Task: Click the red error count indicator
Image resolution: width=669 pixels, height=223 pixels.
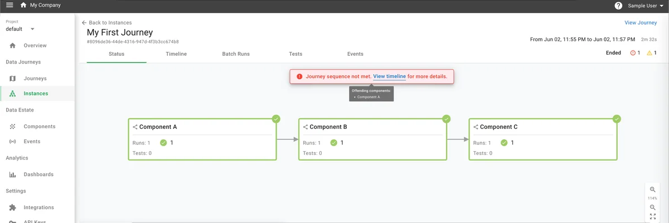Action: click(635, 53)
